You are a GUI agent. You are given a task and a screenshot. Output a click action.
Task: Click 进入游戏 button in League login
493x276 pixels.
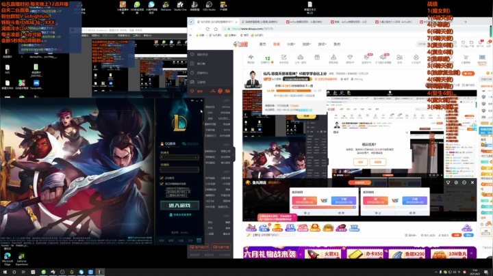pyautogui.click(x=179, y=206)
